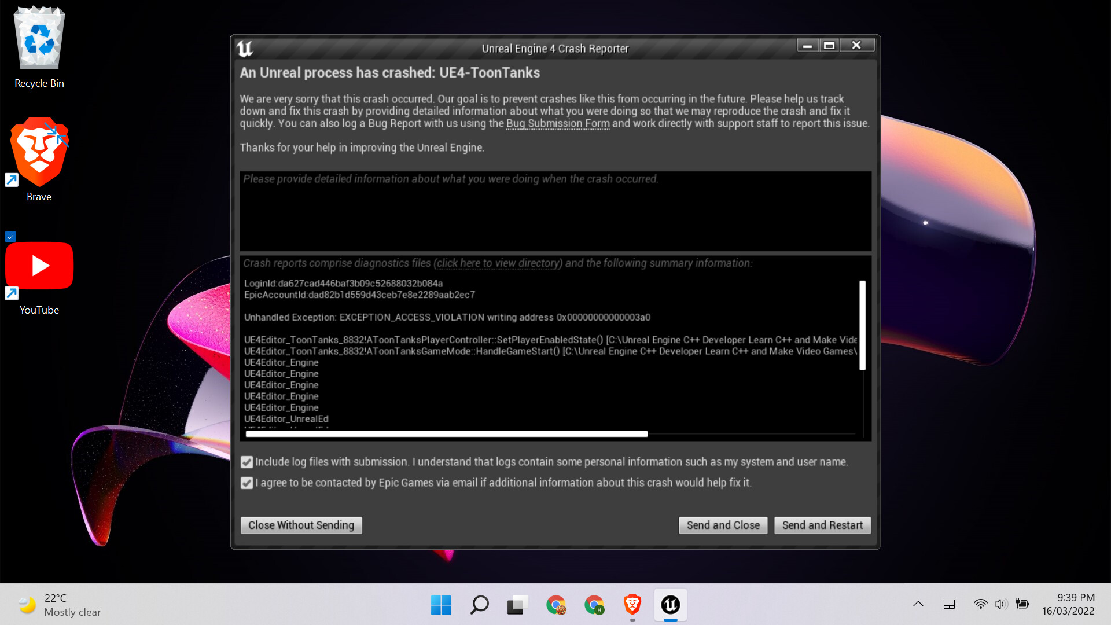
Task: Open taskbar Search
Action: 479,605
